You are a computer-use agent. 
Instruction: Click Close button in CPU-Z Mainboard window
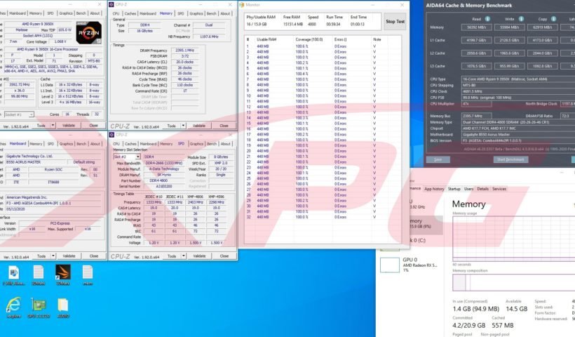(x=94, y=256)
